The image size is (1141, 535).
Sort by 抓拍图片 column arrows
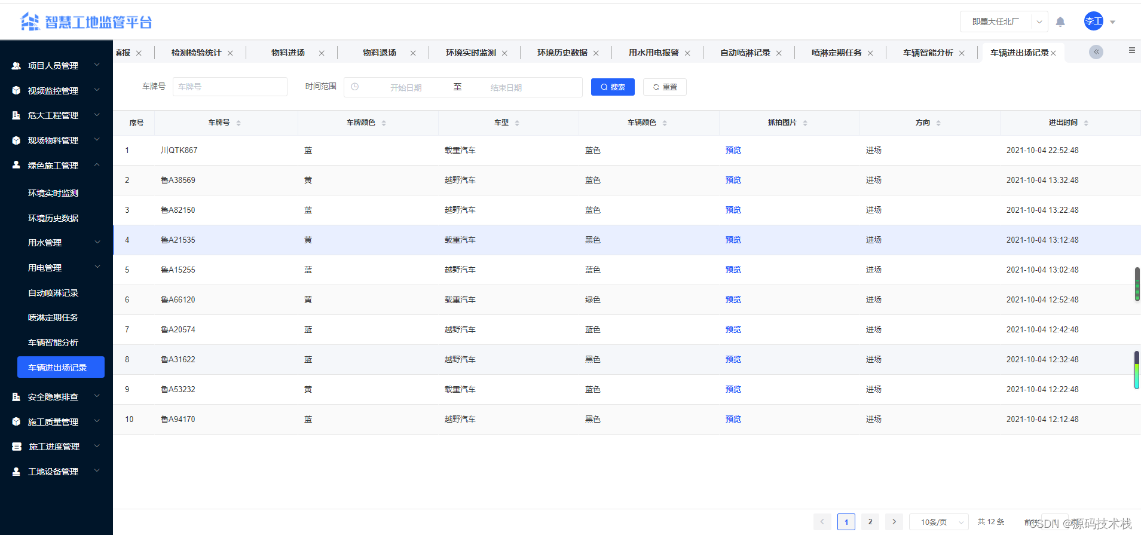point(805,123)
